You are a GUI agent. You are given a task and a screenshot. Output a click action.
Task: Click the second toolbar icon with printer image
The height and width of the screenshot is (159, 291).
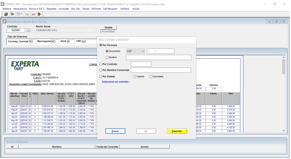pos(12,14)
